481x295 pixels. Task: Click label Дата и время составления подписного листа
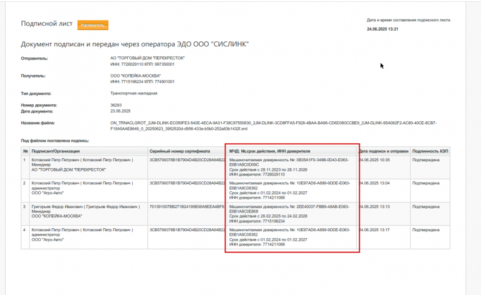pos(408,20)
